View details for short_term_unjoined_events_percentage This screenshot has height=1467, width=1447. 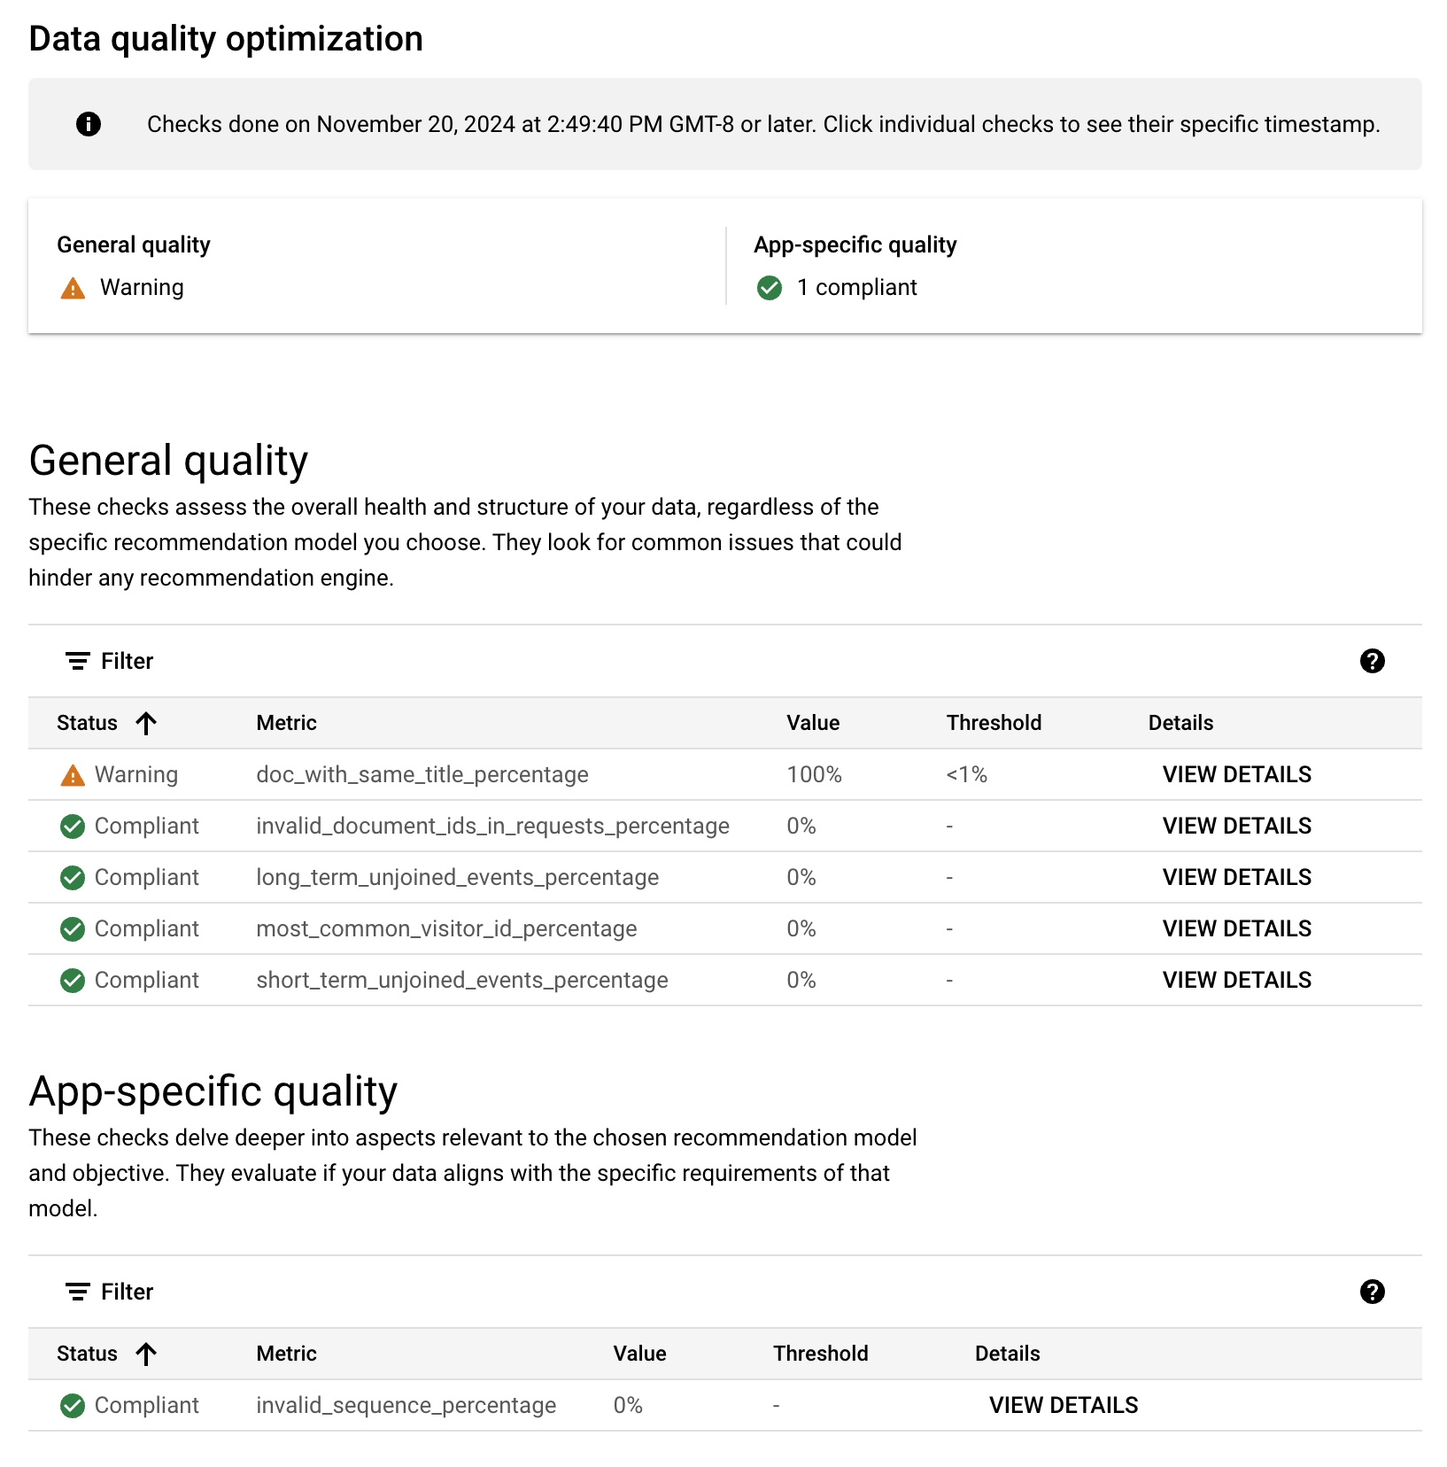click(x=1236, y=980)
